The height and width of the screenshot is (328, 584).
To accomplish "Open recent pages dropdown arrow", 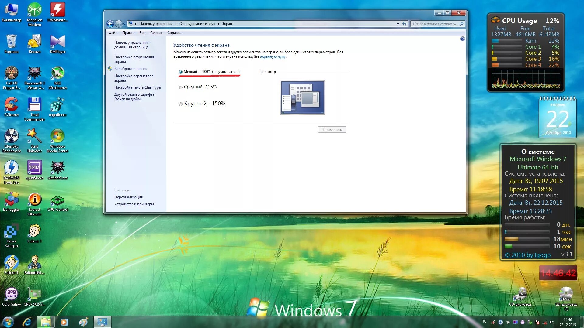I will click(x=125, y=24).
